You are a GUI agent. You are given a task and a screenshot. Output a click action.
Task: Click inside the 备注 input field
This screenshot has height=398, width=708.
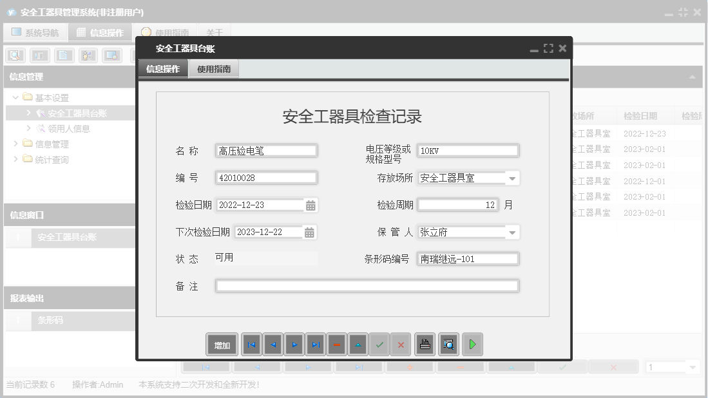367,286
